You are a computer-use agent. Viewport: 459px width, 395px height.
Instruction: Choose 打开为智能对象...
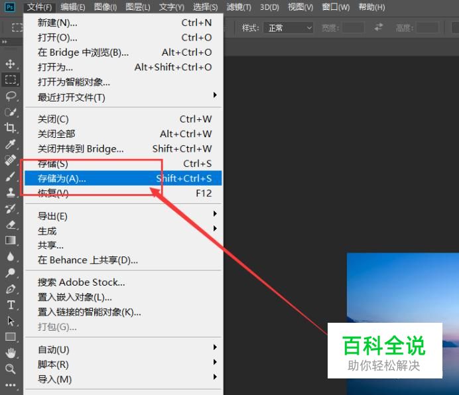point(123,82)
